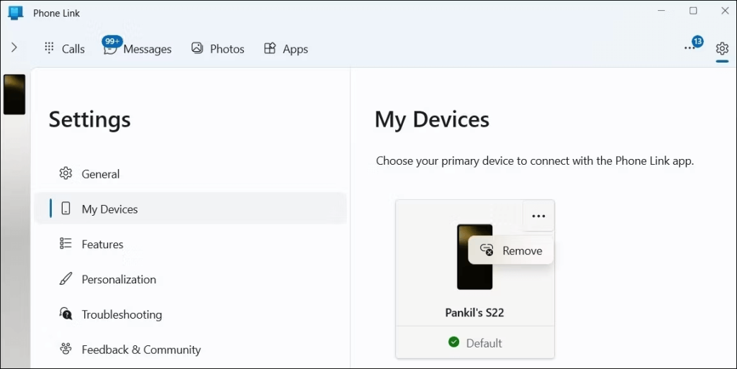
Task: Click the Pankil's S22 phone image
Action: (475, 257)
